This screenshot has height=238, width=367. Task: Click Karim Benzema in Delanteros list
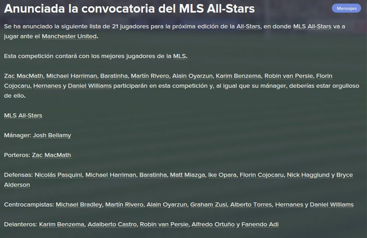pyautogui.click(x=62, y=224)
